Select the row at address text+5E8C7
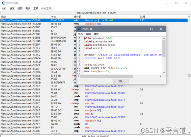 pos(38,55)
